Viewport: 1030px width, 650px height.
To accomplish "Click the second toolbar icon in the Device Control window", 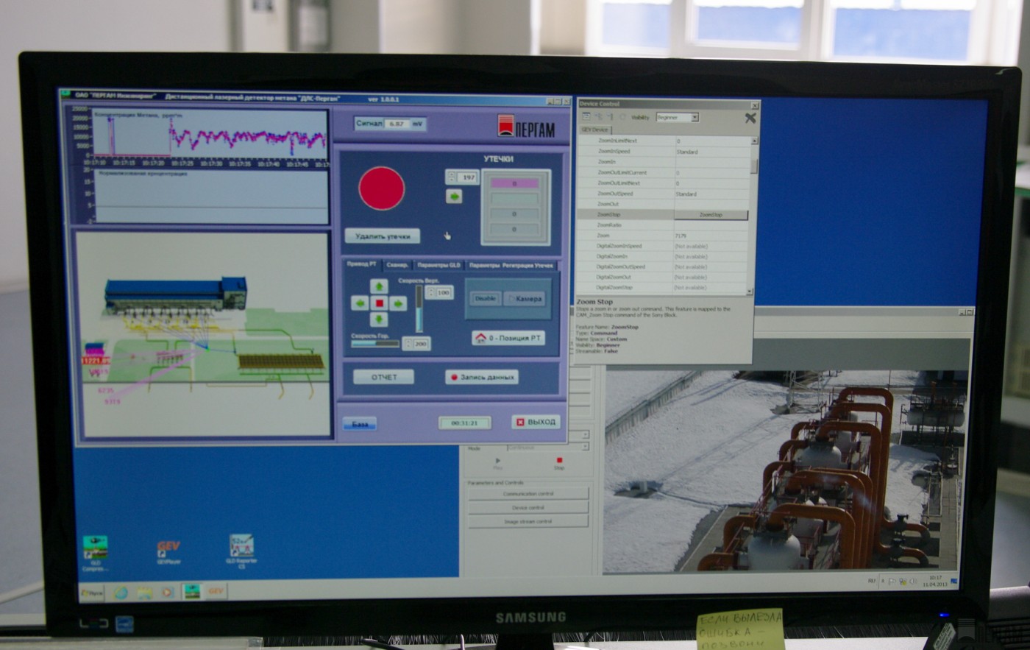I will [x=598, y=117].
